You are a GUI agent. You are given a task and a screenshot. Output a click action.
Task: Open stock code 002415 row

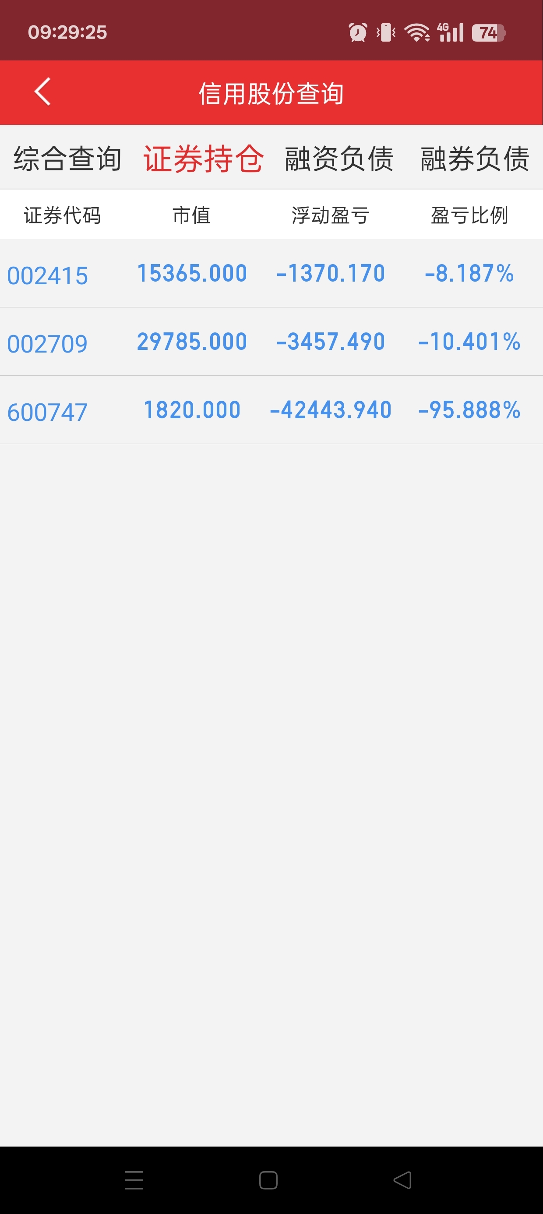271,273
